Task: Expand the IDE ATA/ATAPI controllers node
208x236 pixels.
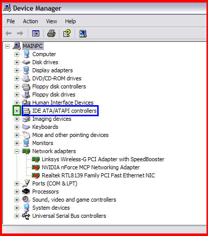Action: 17,111
